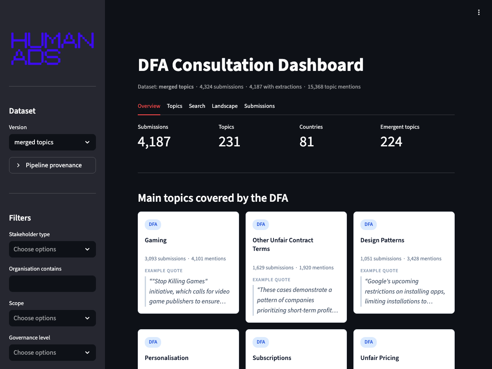Click the Human Ads logo
Screen dimensions: 492x369
52,49
